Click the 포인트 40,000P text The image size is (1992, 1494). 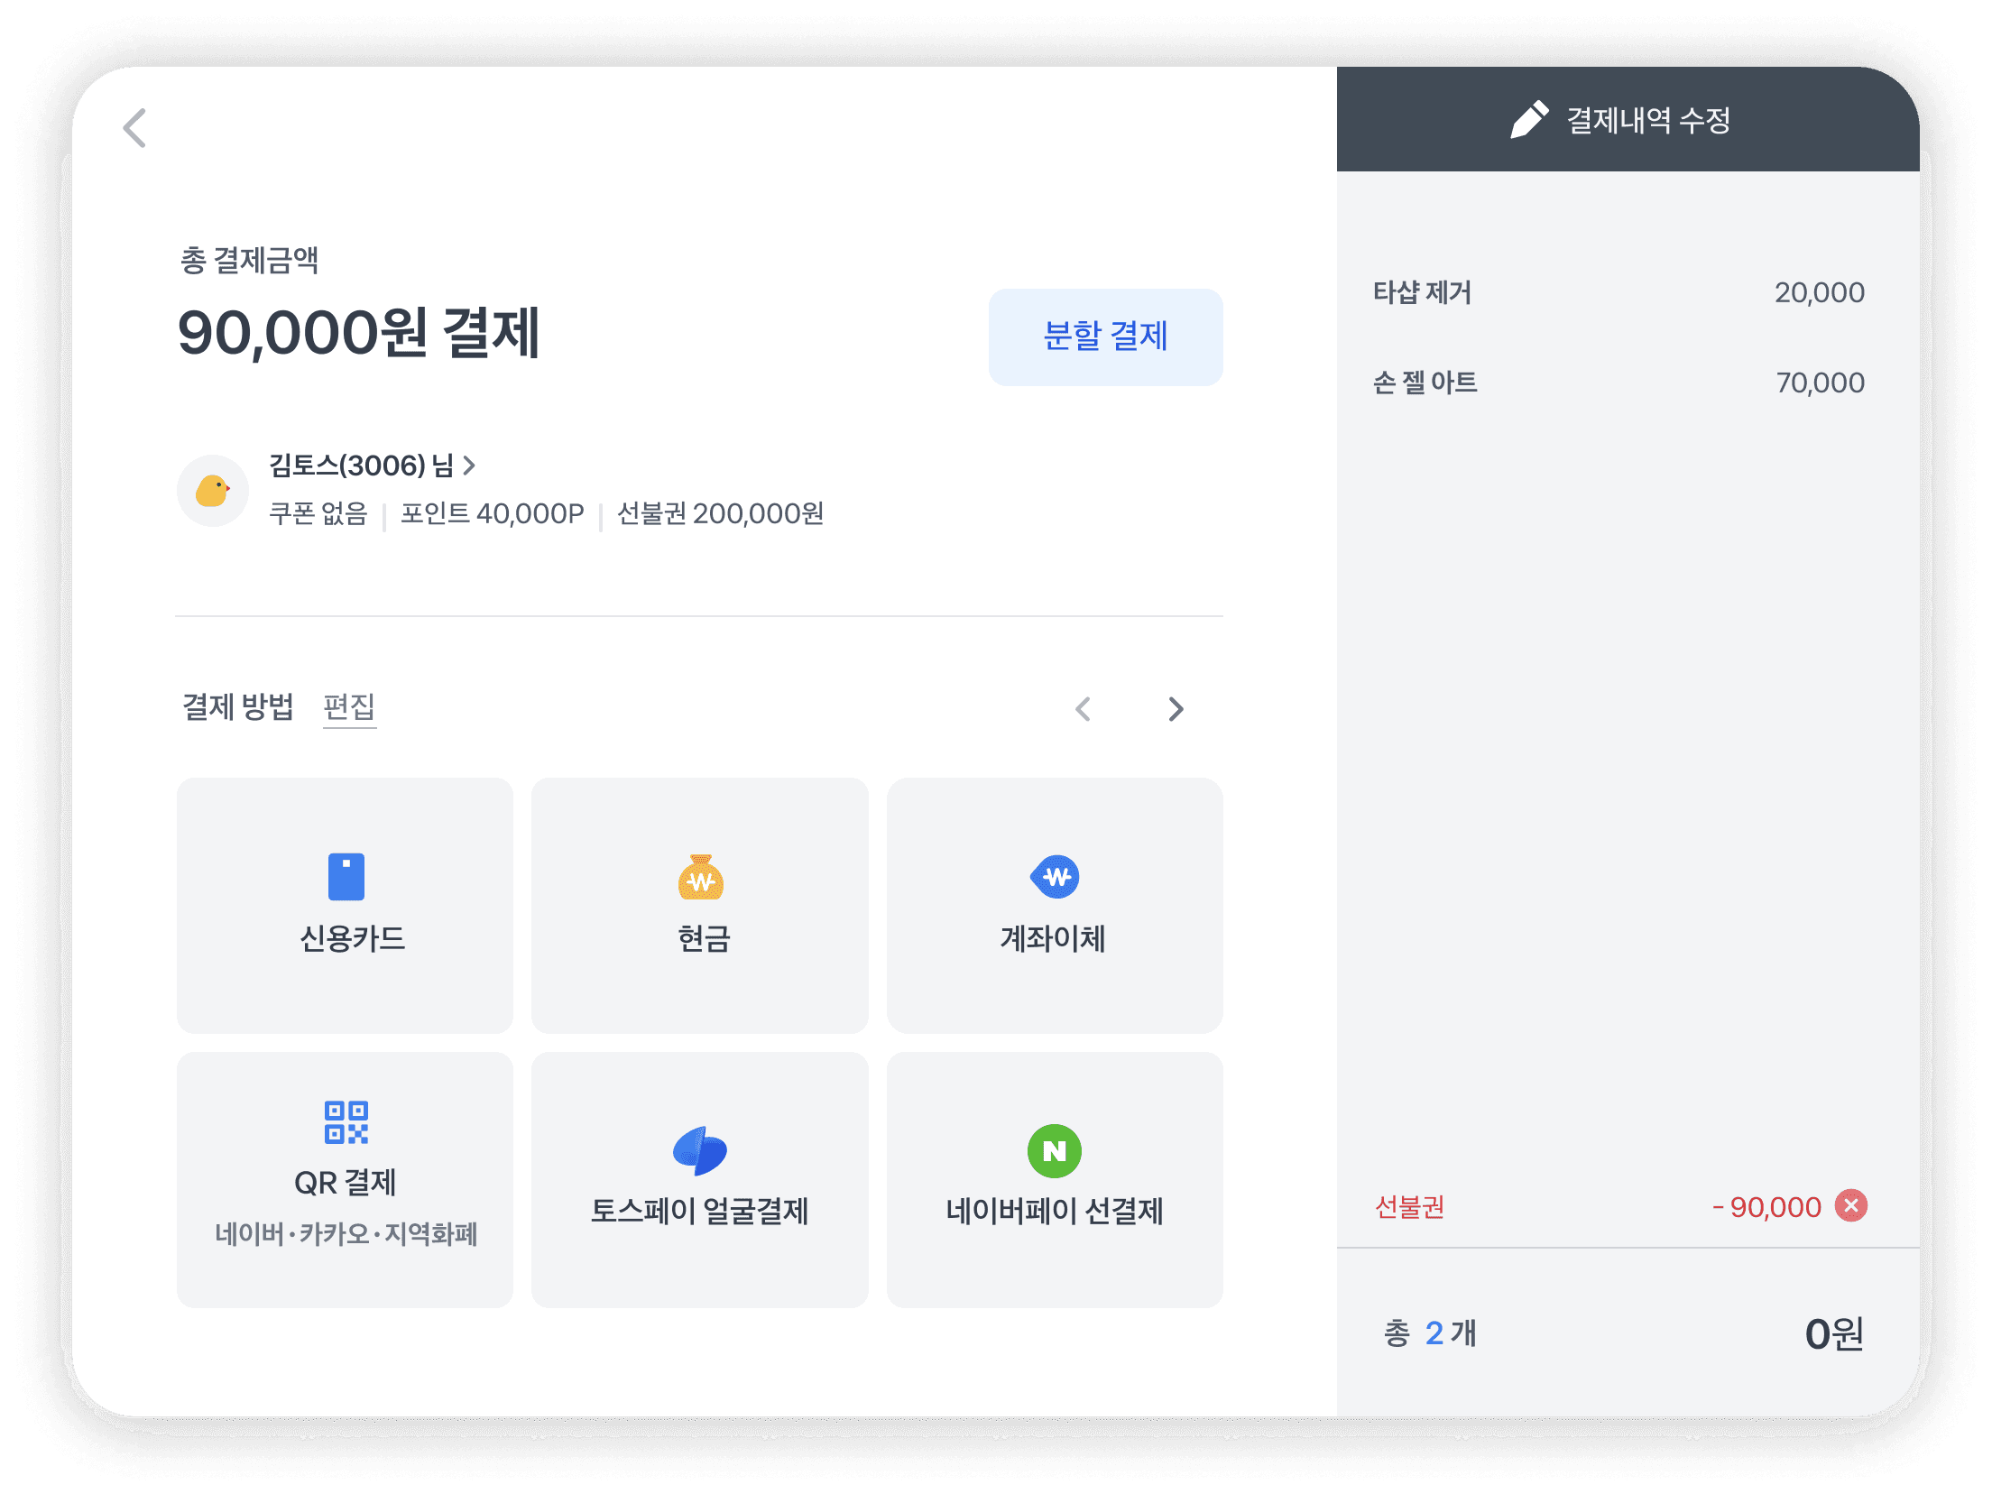[493, 513]
